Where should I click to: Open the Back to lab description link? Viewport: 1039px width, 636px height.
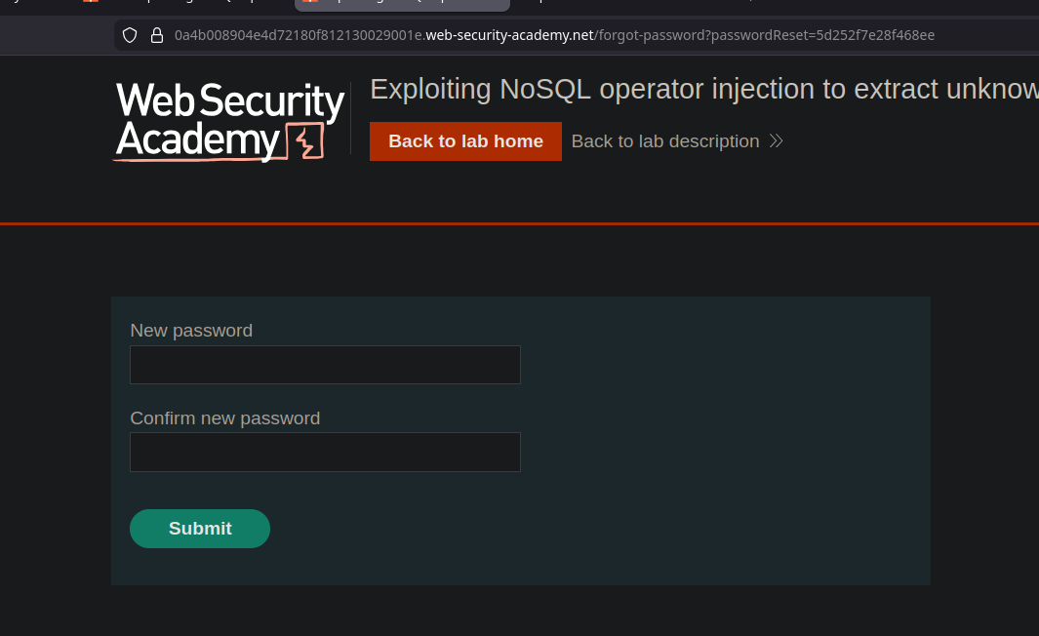665,141
